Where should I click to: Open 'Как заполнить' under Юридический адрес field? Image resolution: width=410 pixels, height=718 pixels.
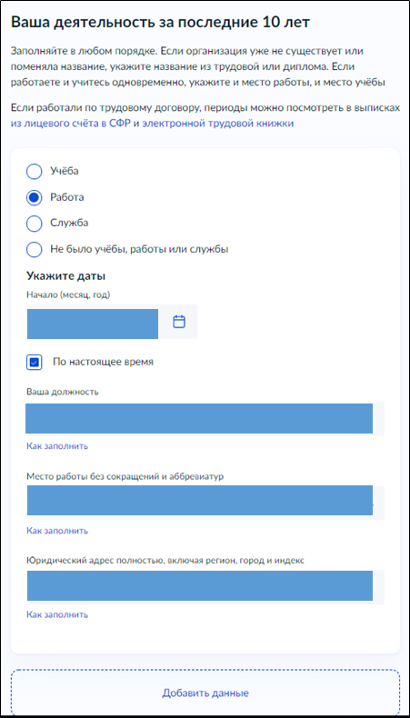(x=57, y=614)
